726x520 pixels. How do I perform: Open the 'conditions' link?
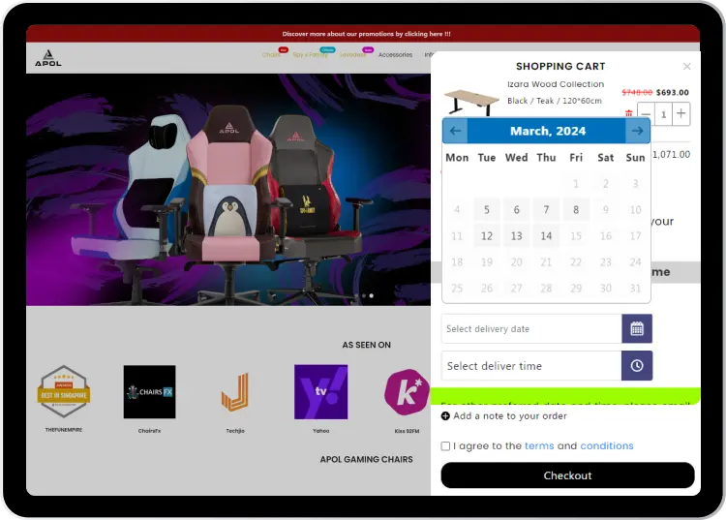pyautogui.click(x=607, y=446)
